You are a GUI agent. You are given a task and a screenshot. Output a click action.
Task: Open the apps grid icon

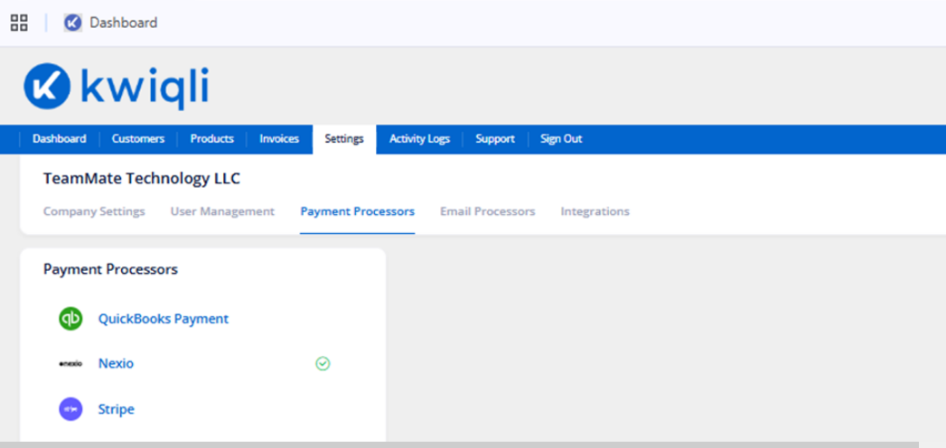pos(19,23)
